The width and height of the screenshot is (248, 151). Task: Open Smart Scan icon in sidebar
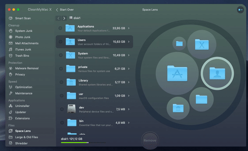[11, 18]
